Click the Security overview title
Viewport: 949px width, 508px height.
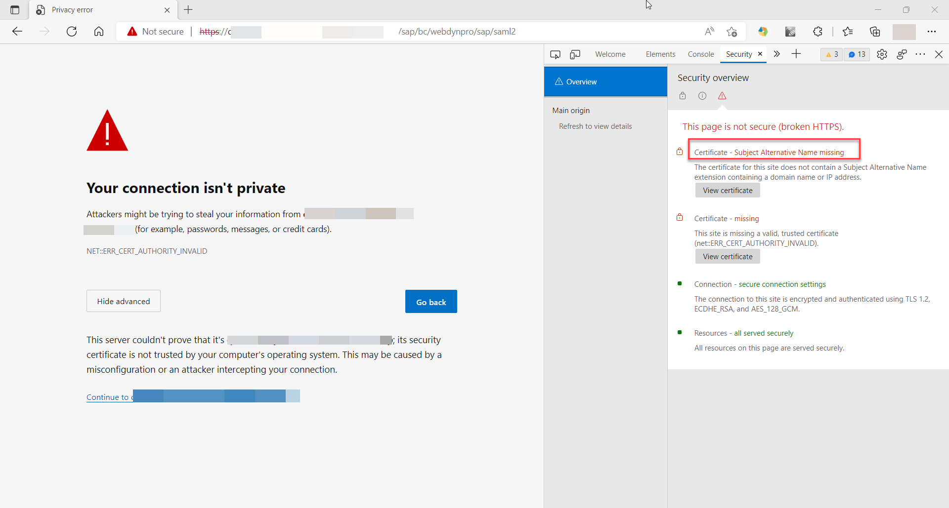(x=713, y=78)
